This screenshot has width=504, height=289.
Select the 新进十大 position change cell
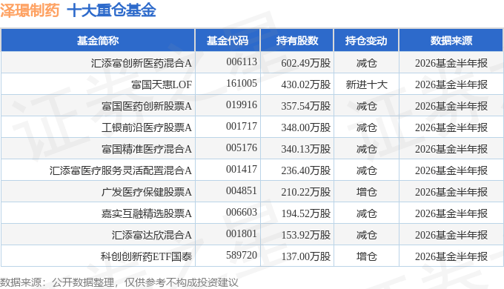(366, 84)
